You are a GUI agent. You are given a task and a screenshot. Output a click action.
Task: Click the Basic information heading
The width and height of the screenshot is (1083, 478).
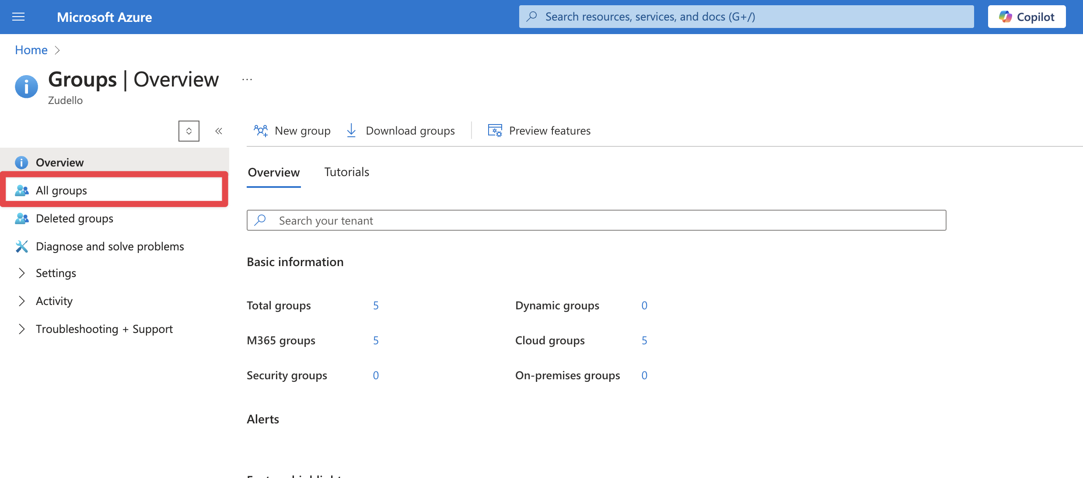click(x=295, y=262)
